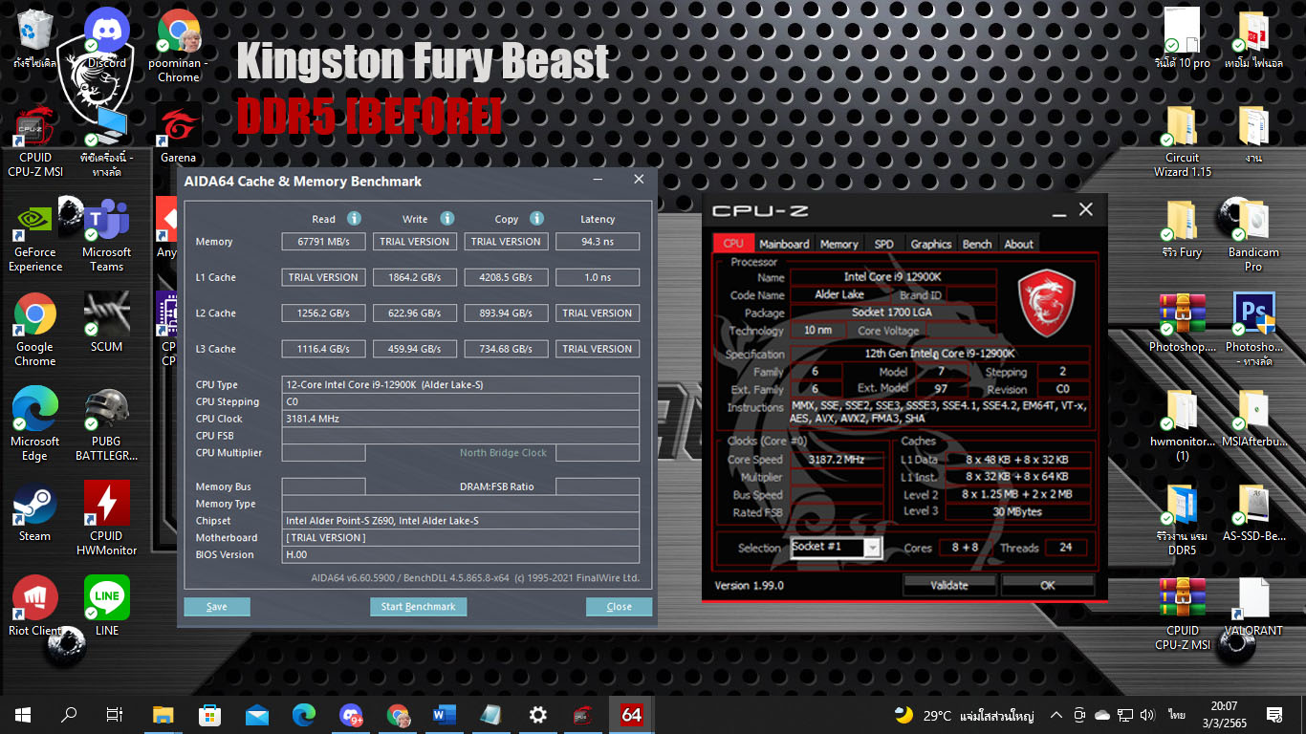Click the Copy info icon in AIDA64
The image size is (1306, 734).
pyautogui.click(x=536, y=219)
